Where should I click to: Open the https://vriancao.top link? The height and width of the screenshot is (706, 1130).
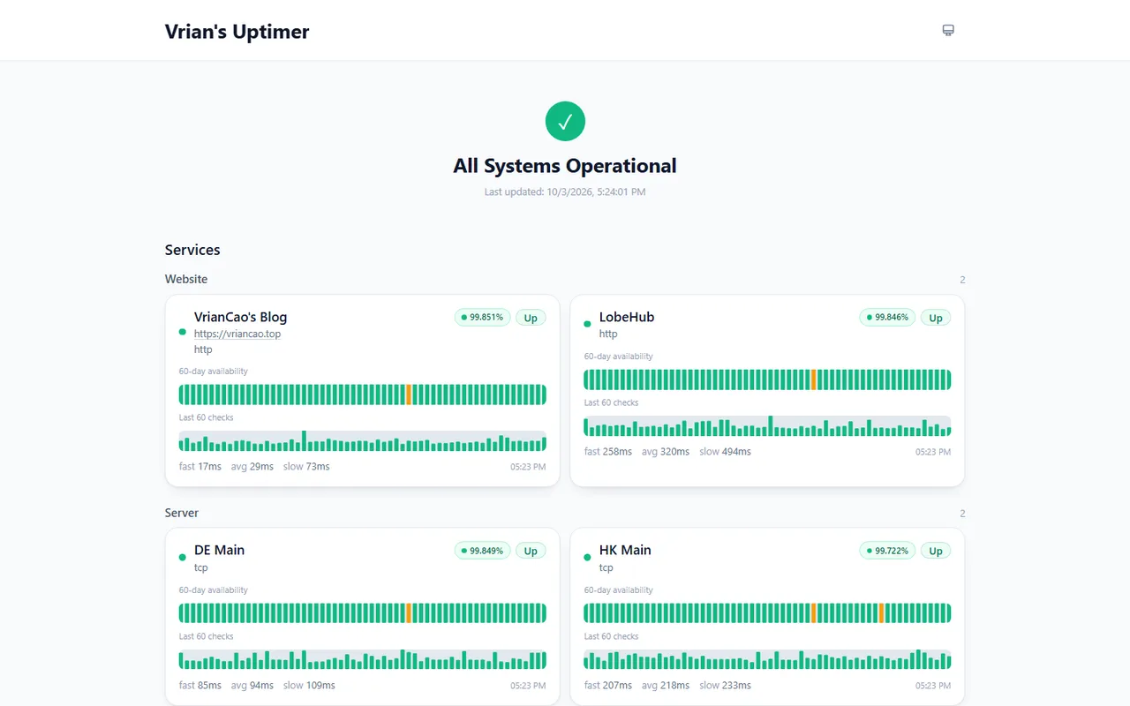237,334
